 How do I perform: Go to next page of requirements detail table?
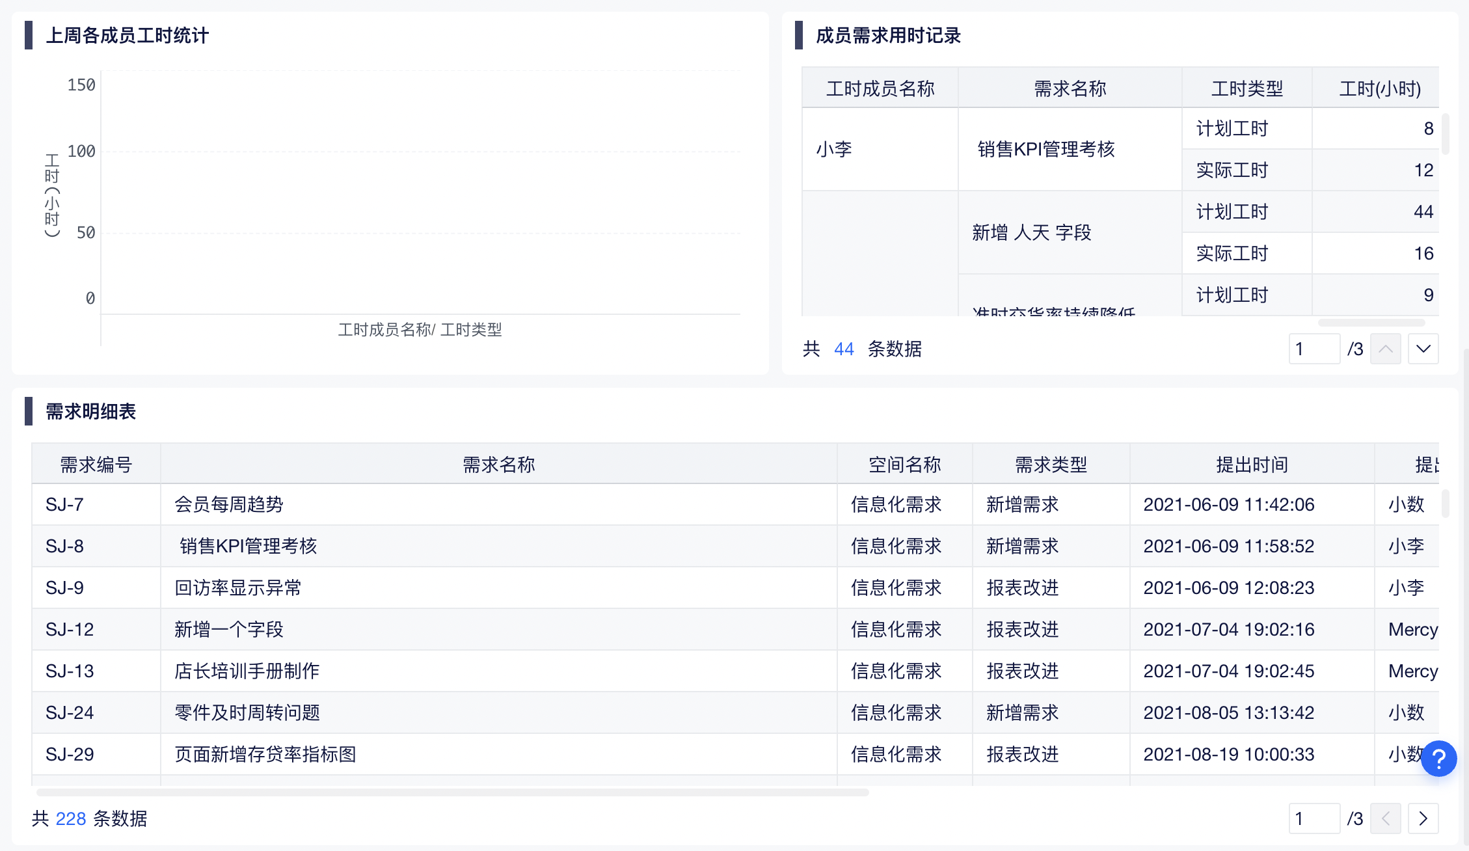[1423, 818]
